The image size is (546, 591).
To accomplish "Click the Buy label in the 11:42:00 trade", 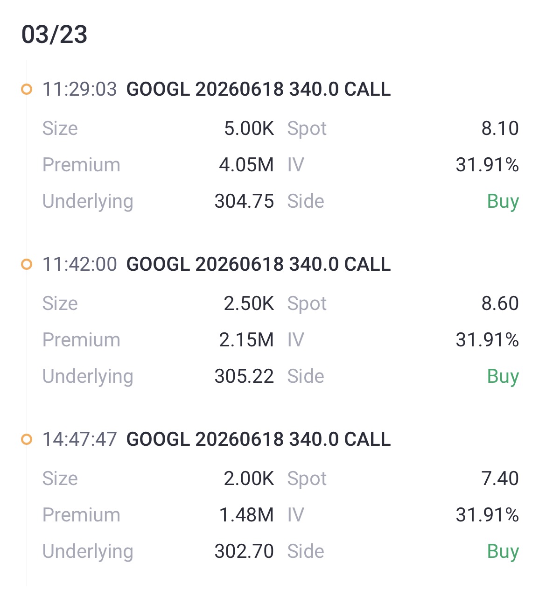I will [x=503, y=376].
